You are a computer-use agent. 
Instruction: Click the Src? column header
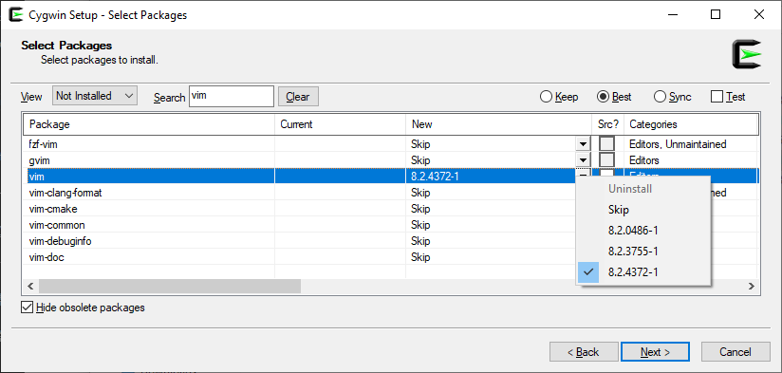[608, 124]
